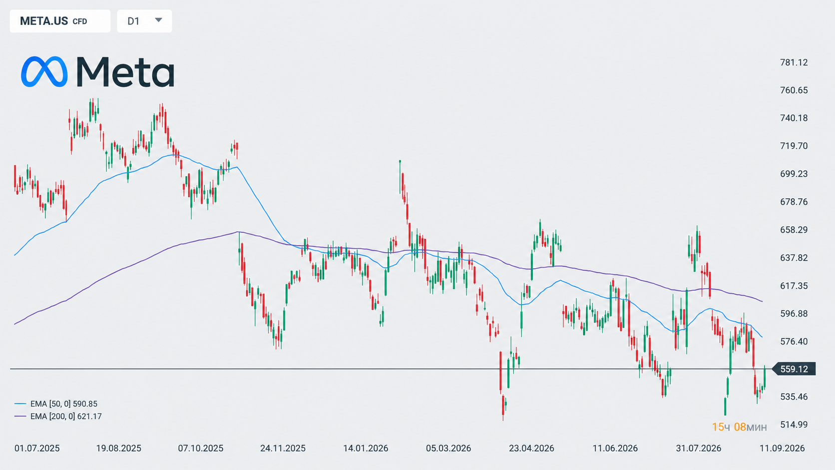Screen dimensions: 835x470
Task: Select the 658.29 price axis label
Action: coord(794,230)
